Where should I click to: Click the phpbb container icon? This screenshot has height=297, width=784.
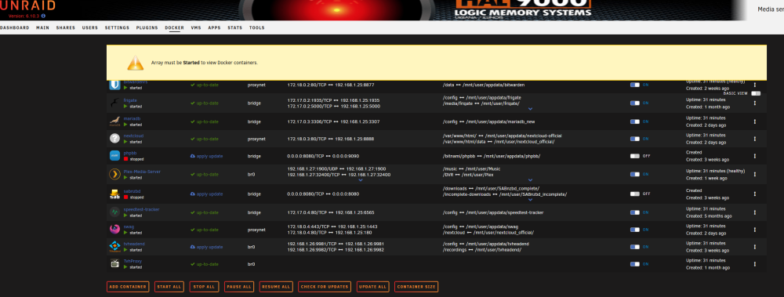[x=115, y=156]
